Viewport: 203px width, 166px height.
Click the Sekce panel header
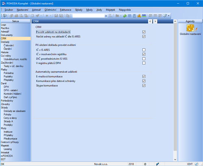15,21
